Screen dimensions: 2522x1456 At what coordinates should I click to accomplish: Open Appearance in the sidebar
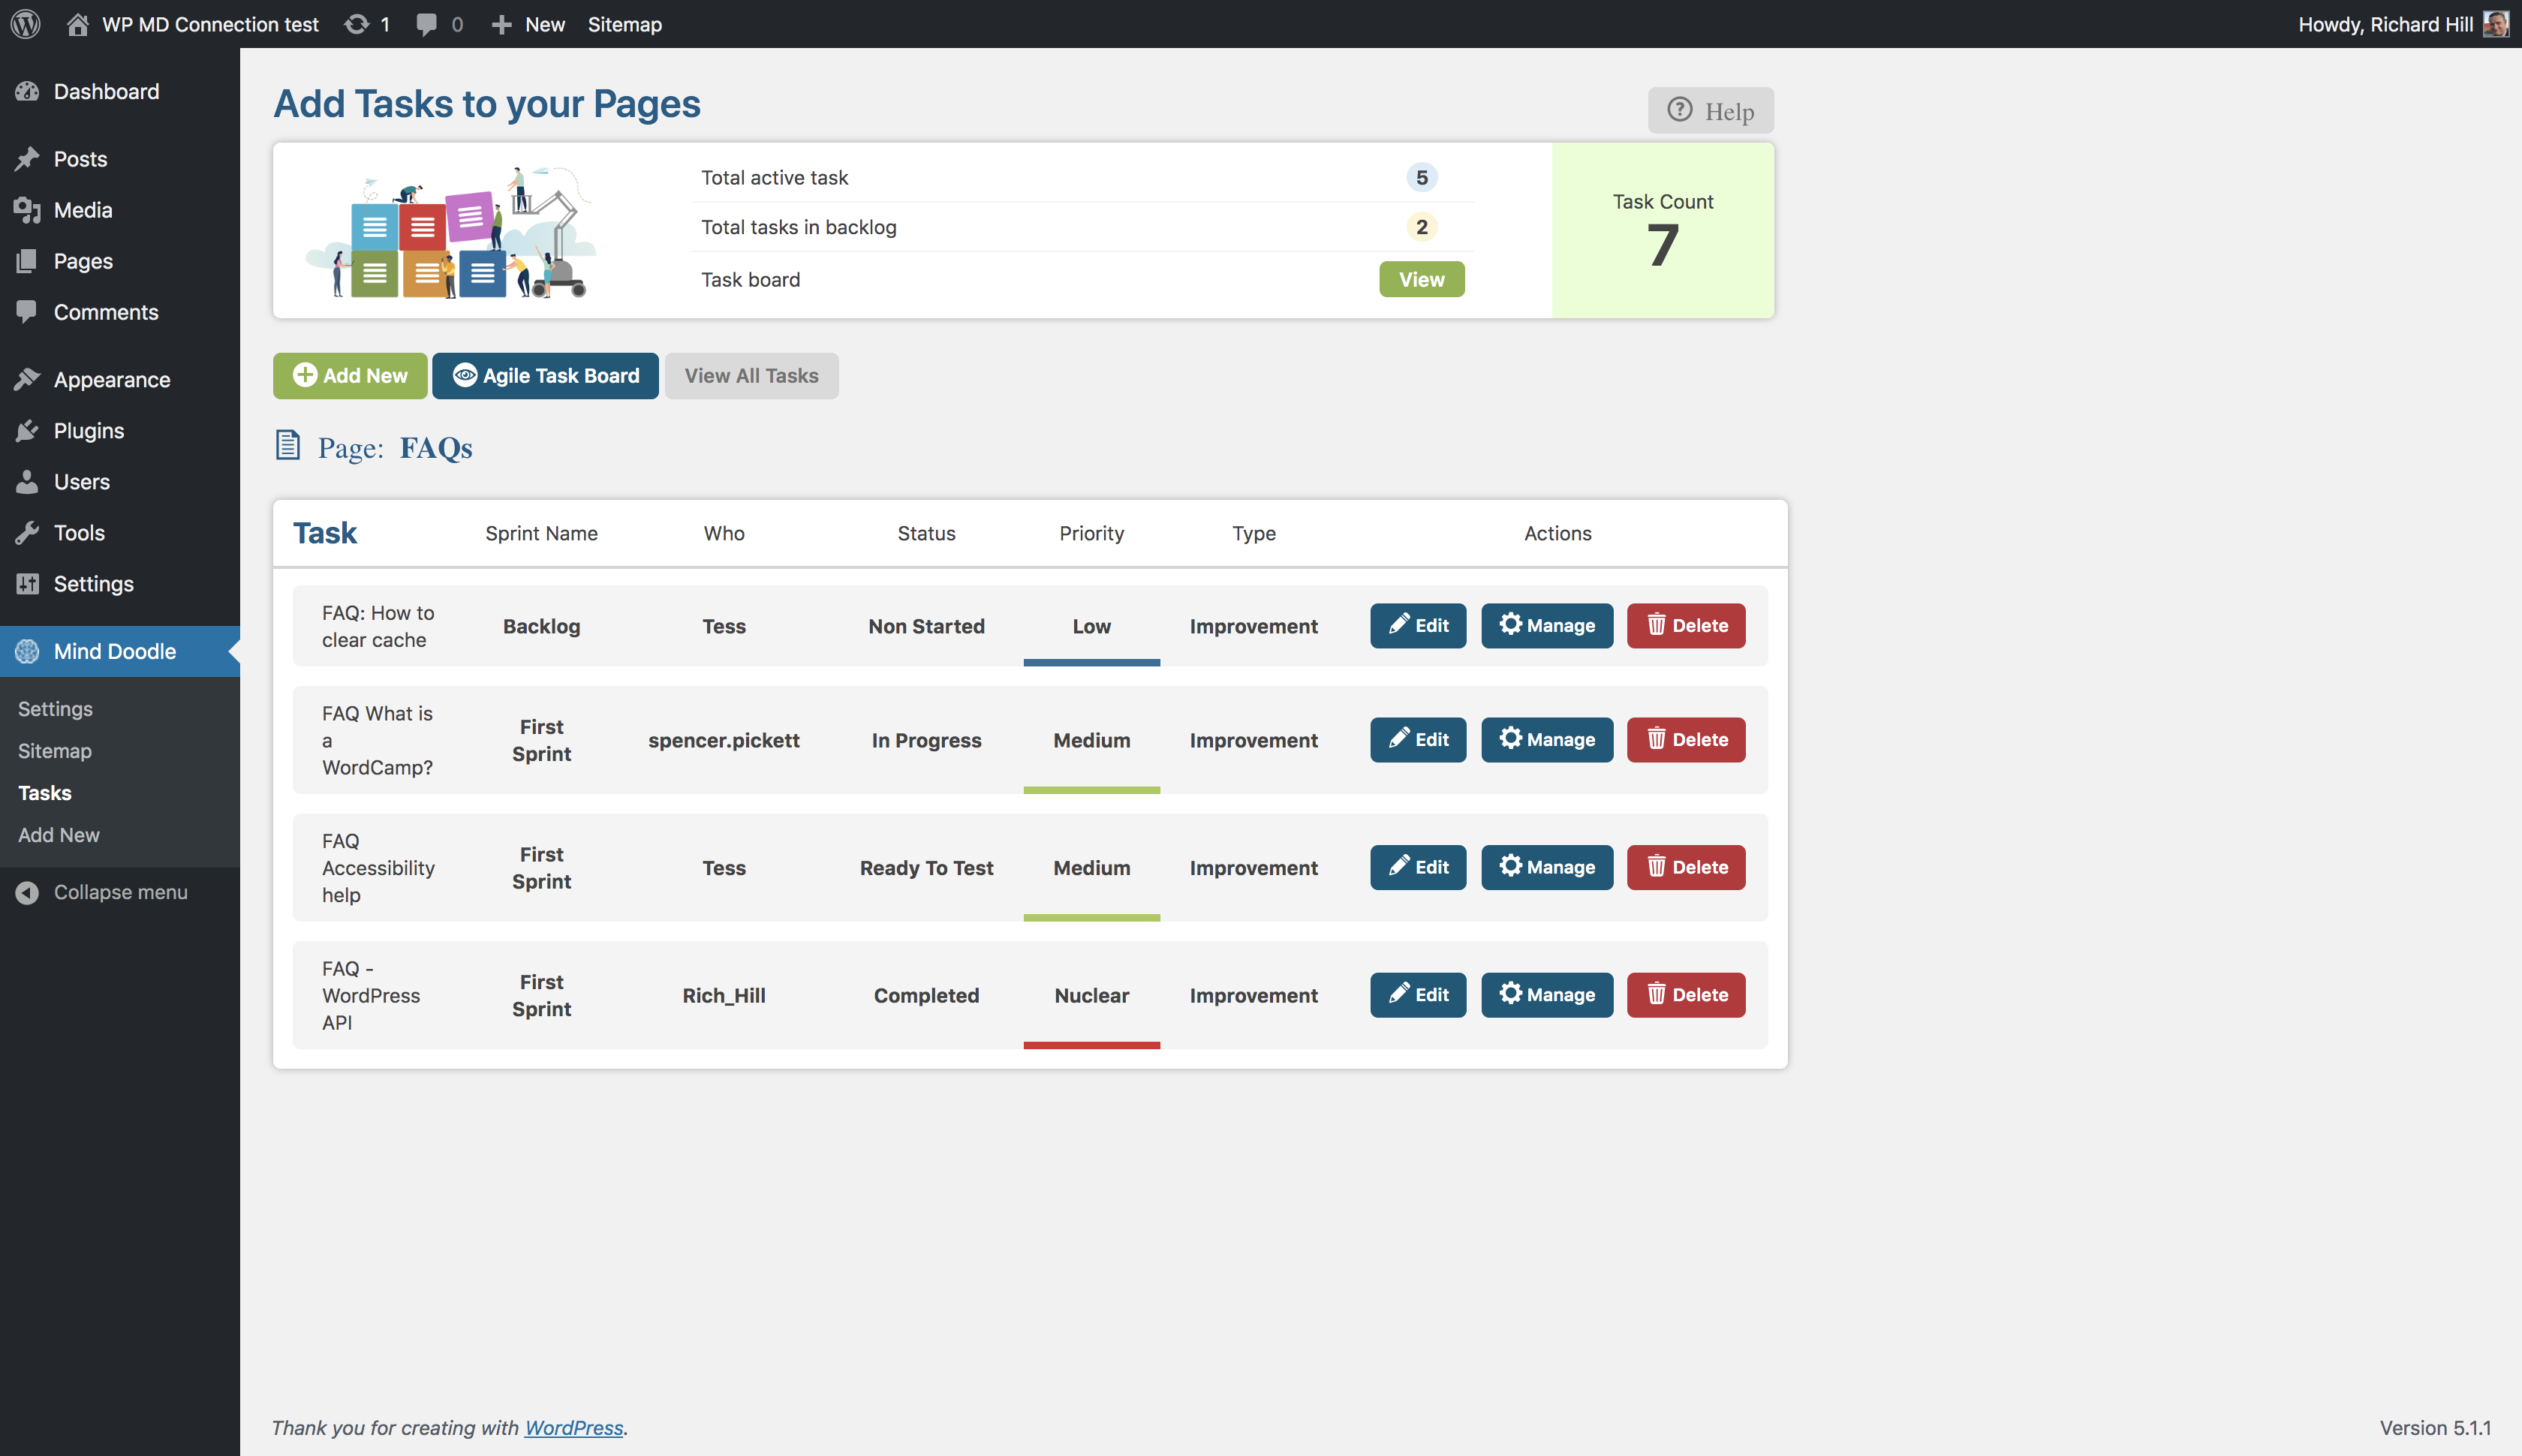pos(111,379)
